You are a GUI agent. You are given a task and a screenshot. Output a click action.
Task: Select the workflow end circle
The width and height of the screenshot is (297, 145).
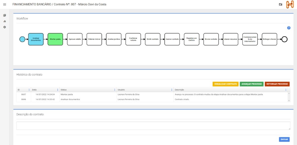pos(284,39)
